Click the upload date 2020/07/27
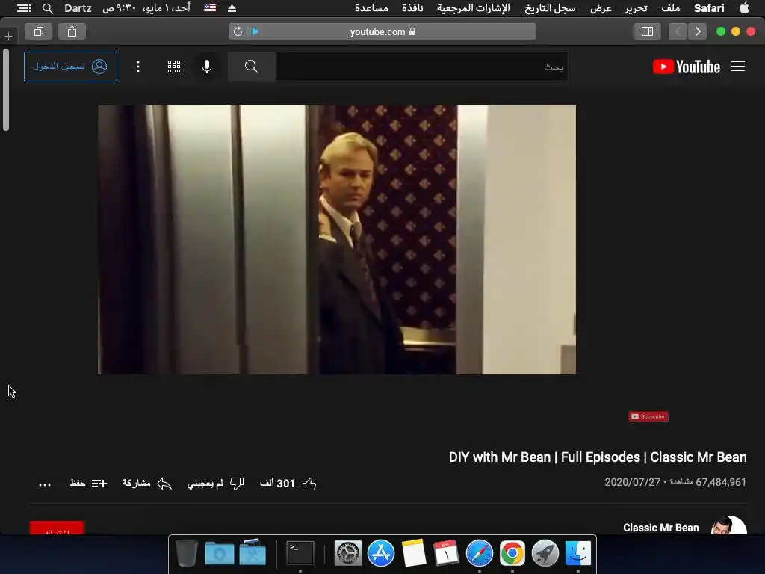Viewport: 765px width, 574px height. (x=632, y=482)
